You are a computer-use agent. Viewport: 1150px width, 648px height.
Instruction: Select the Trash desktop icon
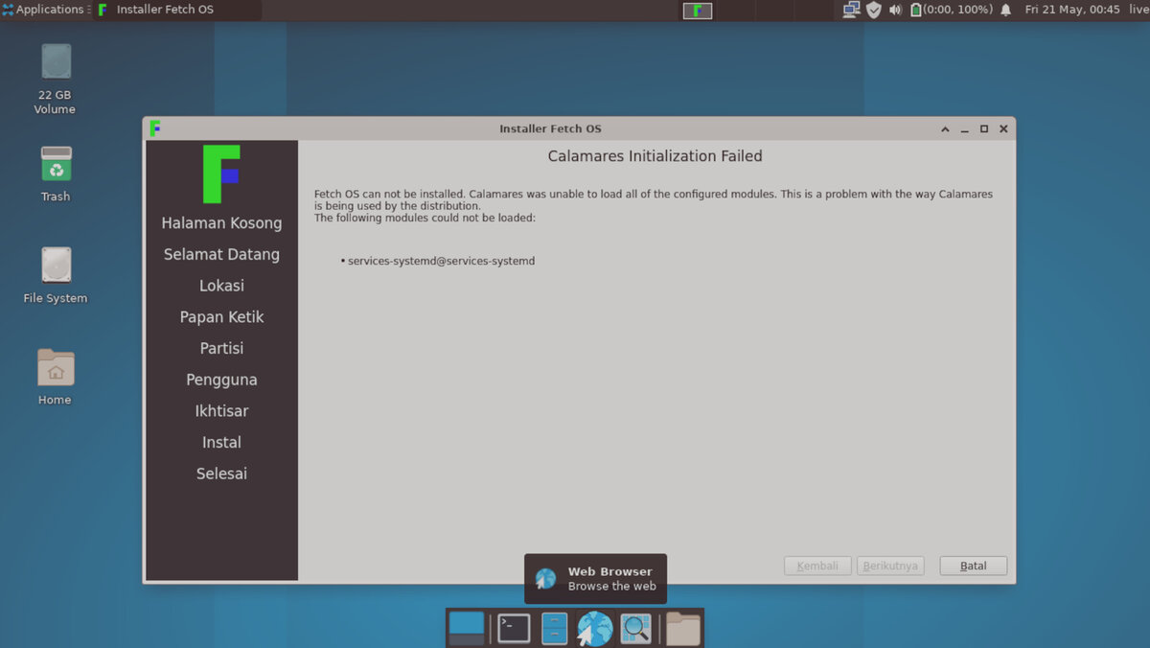[56, 174]
